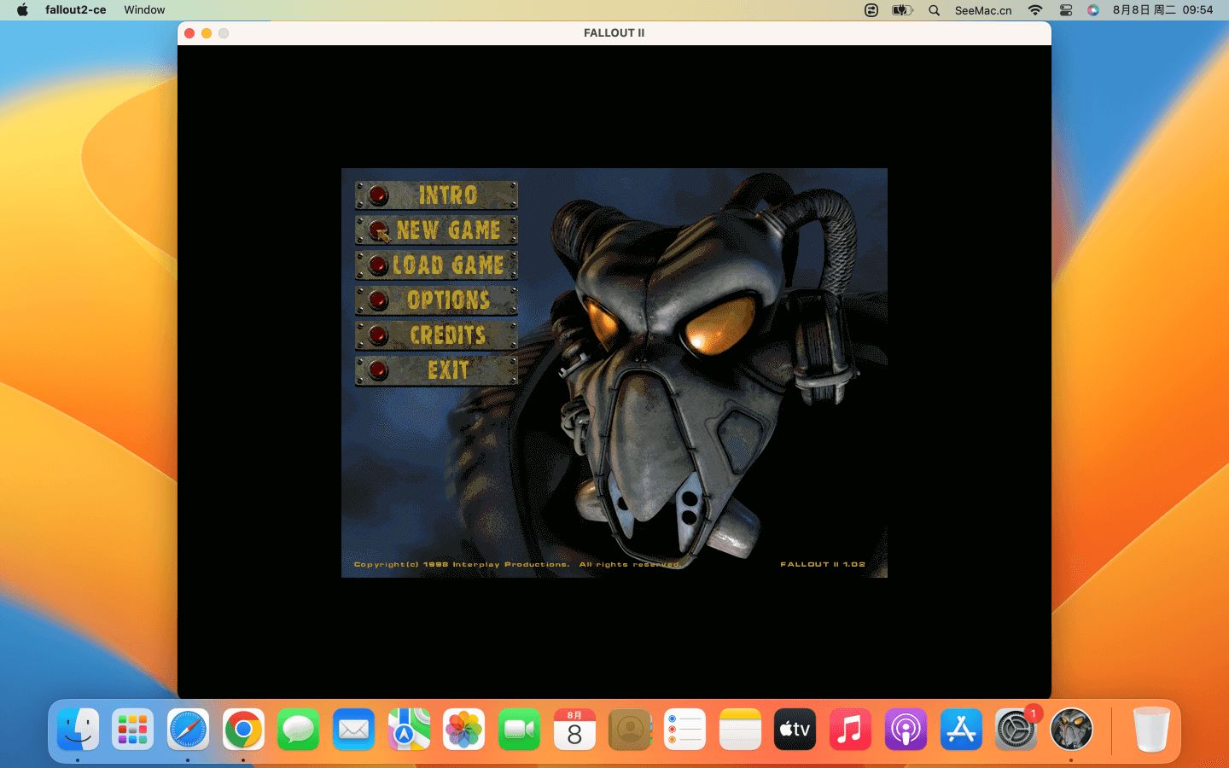This screenshot has height=768, width=1229.
Task: Open the Window menu in menu bar
Action: (x=144, y=10)
